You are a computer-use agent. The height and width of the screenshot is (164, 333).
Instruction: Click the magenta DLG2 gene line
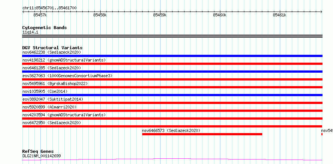click(172, 160)
